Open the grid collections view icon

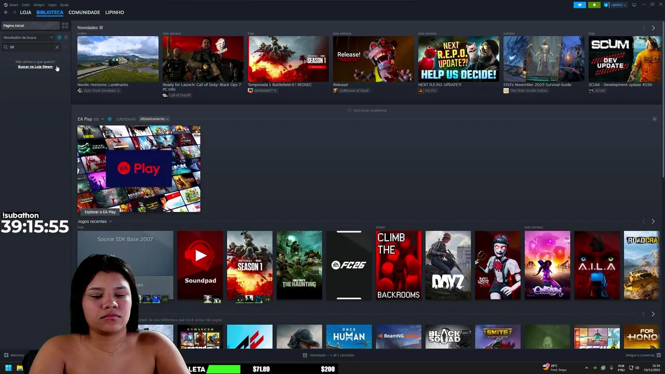click(65, 25)
